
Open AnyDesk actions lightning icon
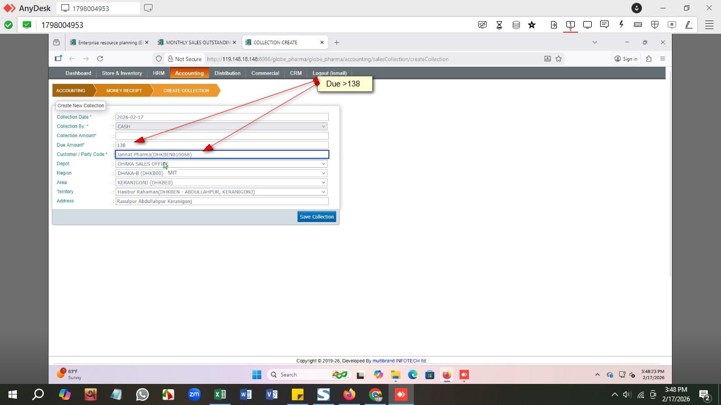coord(621,25)
